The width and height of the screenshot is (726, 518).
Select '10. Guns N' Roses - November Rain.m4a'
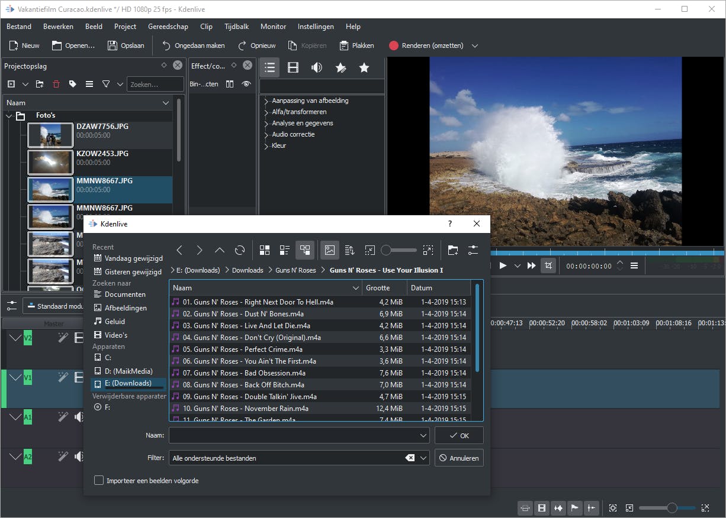coord(245,409)
